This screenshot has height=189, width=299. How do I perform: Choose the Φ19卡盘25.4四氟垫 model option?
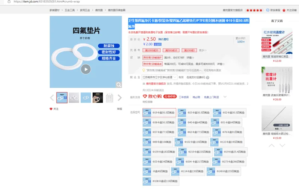[231, 152]
